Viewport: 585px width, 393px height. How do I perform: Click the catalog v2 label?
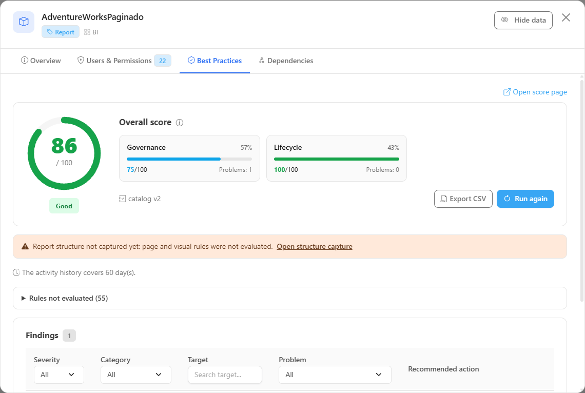(x=144, y=199)
